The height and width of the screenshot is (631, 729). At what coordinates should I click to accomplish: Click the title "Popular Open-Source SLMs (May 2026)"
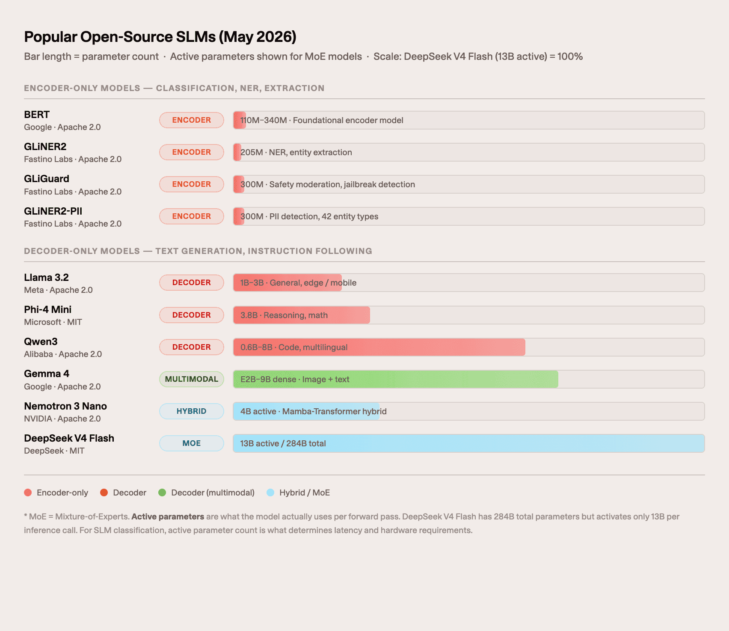pyautogui.click(x=160, y=37)
